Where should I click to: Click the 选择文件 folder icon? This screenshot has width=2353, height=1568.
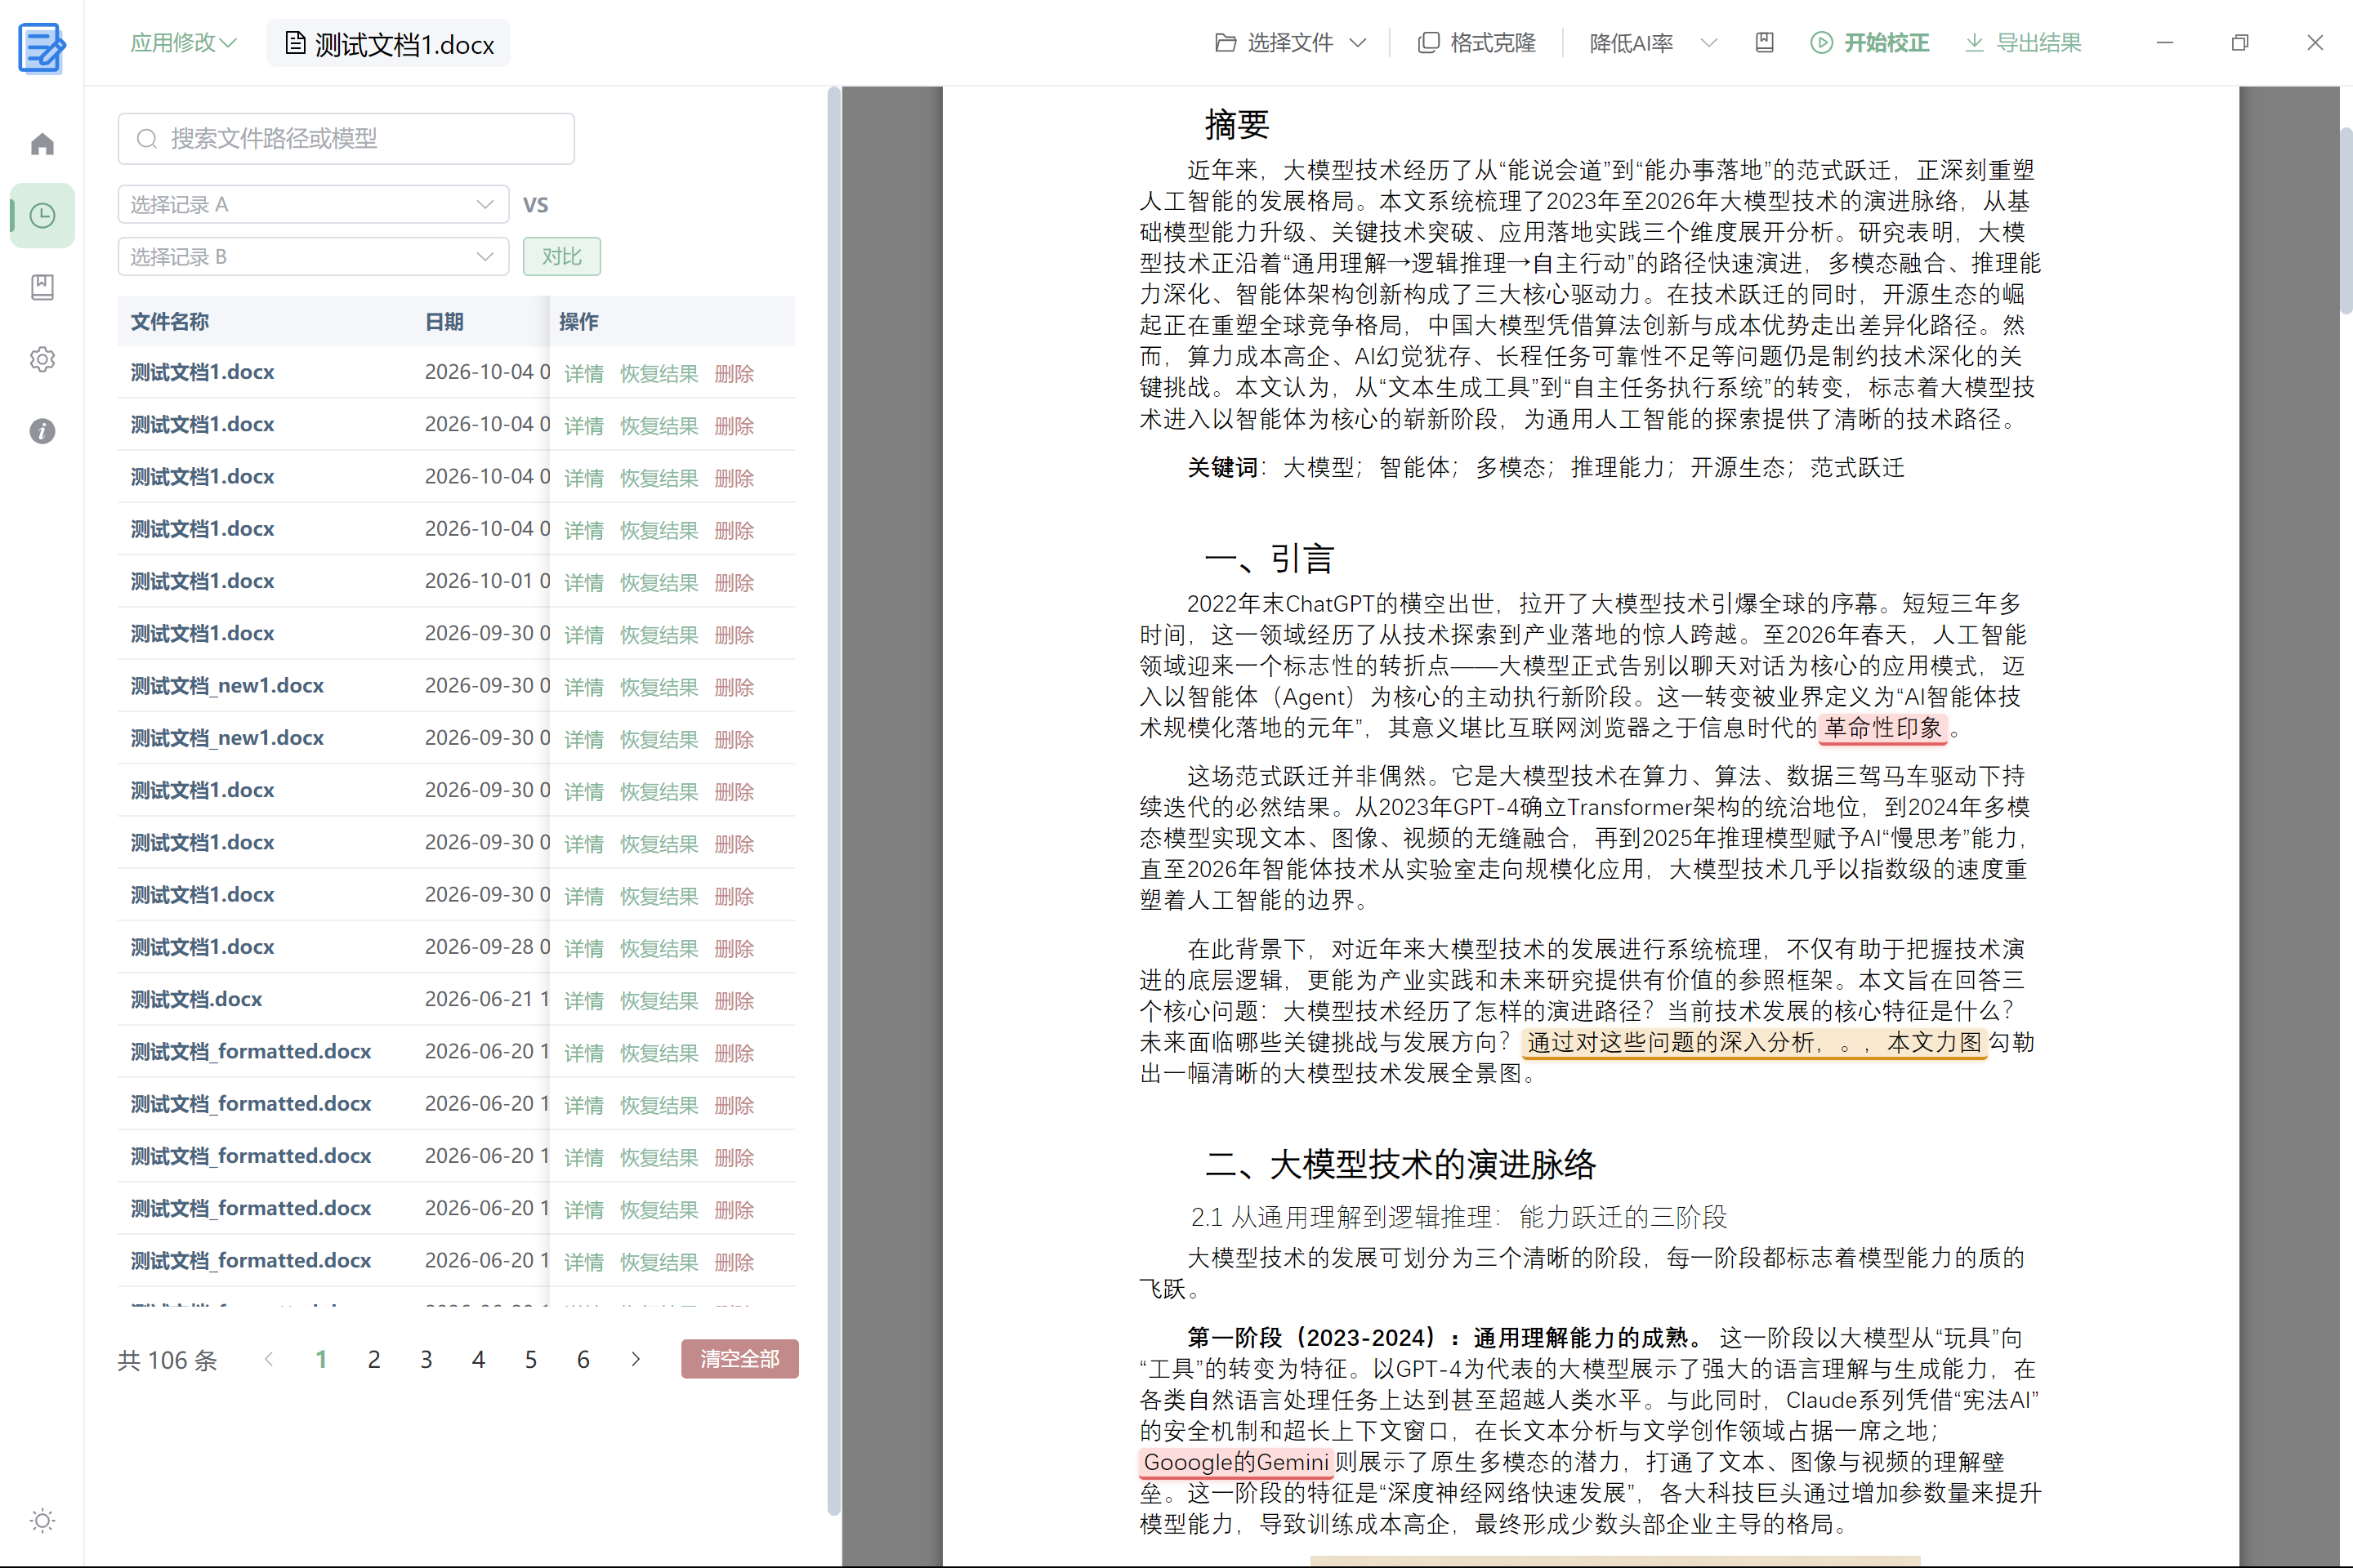1226,43
